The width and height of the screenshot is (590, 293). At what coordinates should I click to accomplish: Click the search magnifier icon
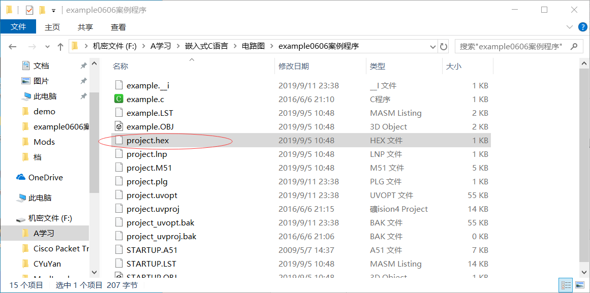point(574,47)
